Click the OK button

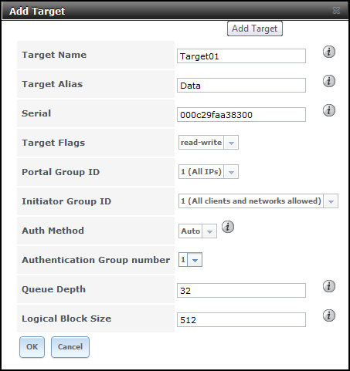[32, 347]
